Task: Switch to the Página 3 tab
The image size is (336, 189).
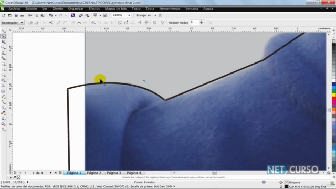Action: tap(114, 173)
